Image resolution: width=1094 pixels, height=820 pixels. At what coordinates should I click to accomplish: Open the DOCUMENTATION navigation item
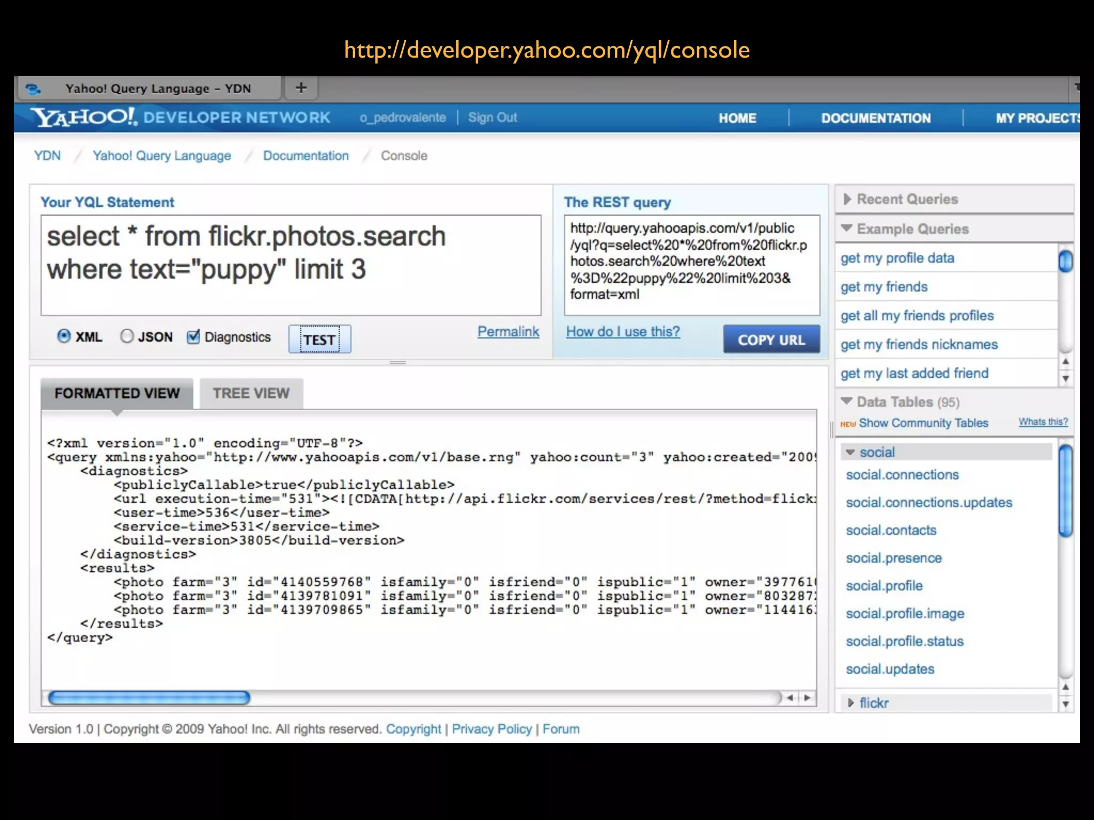click(876, 118)
